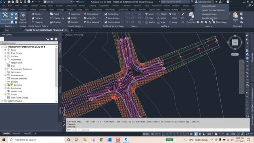Open the Toolspace palette button
Screen dimensions: 254x143
[5, 17]
